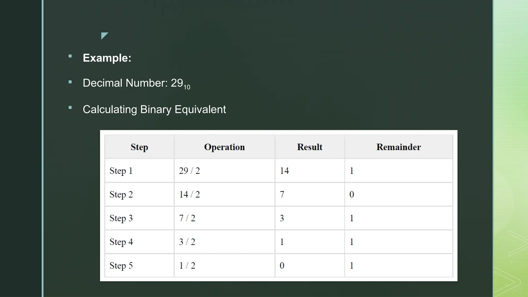Click the Step 3 cell
The width and height of the screenshot is (528, 297).
point(139,218)
